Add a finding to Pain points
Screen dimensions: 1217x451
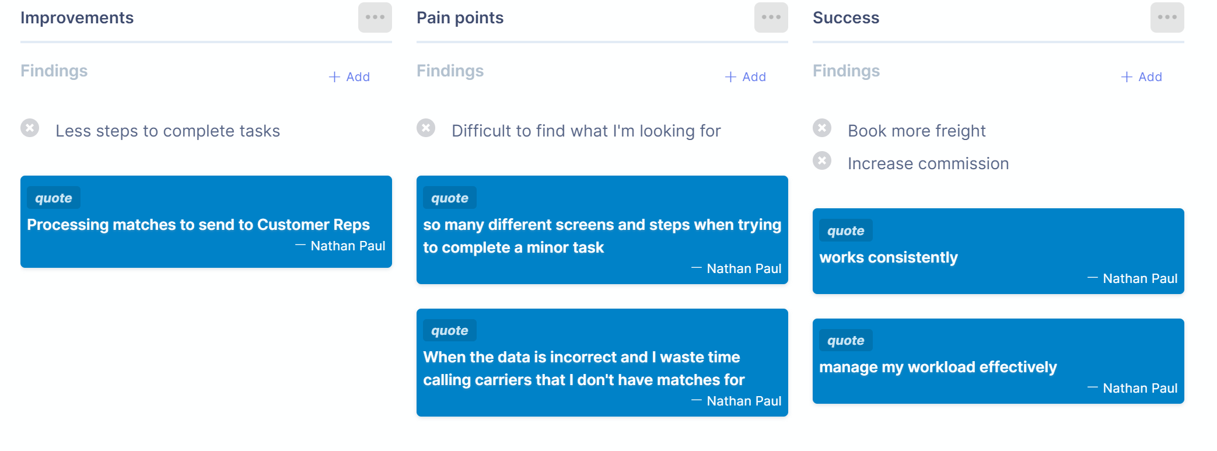point(746,77)
